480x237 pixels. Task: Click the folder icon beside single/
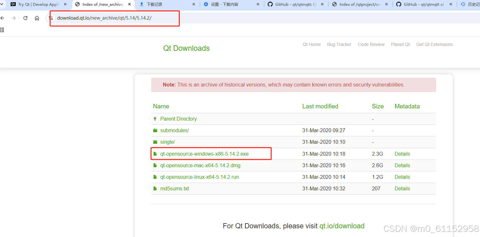(155, 142)
